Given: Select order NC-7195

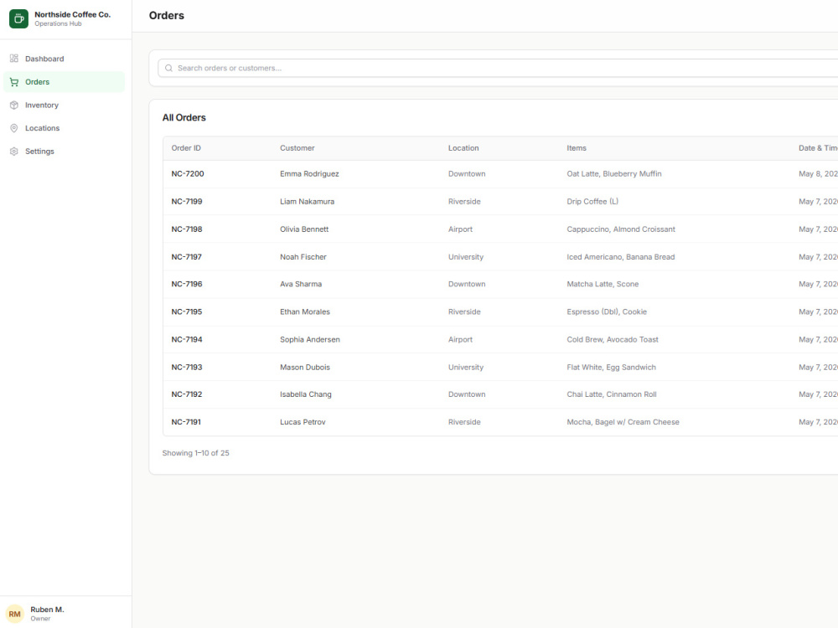Looking at the screenshot, I should pos(187,311).
